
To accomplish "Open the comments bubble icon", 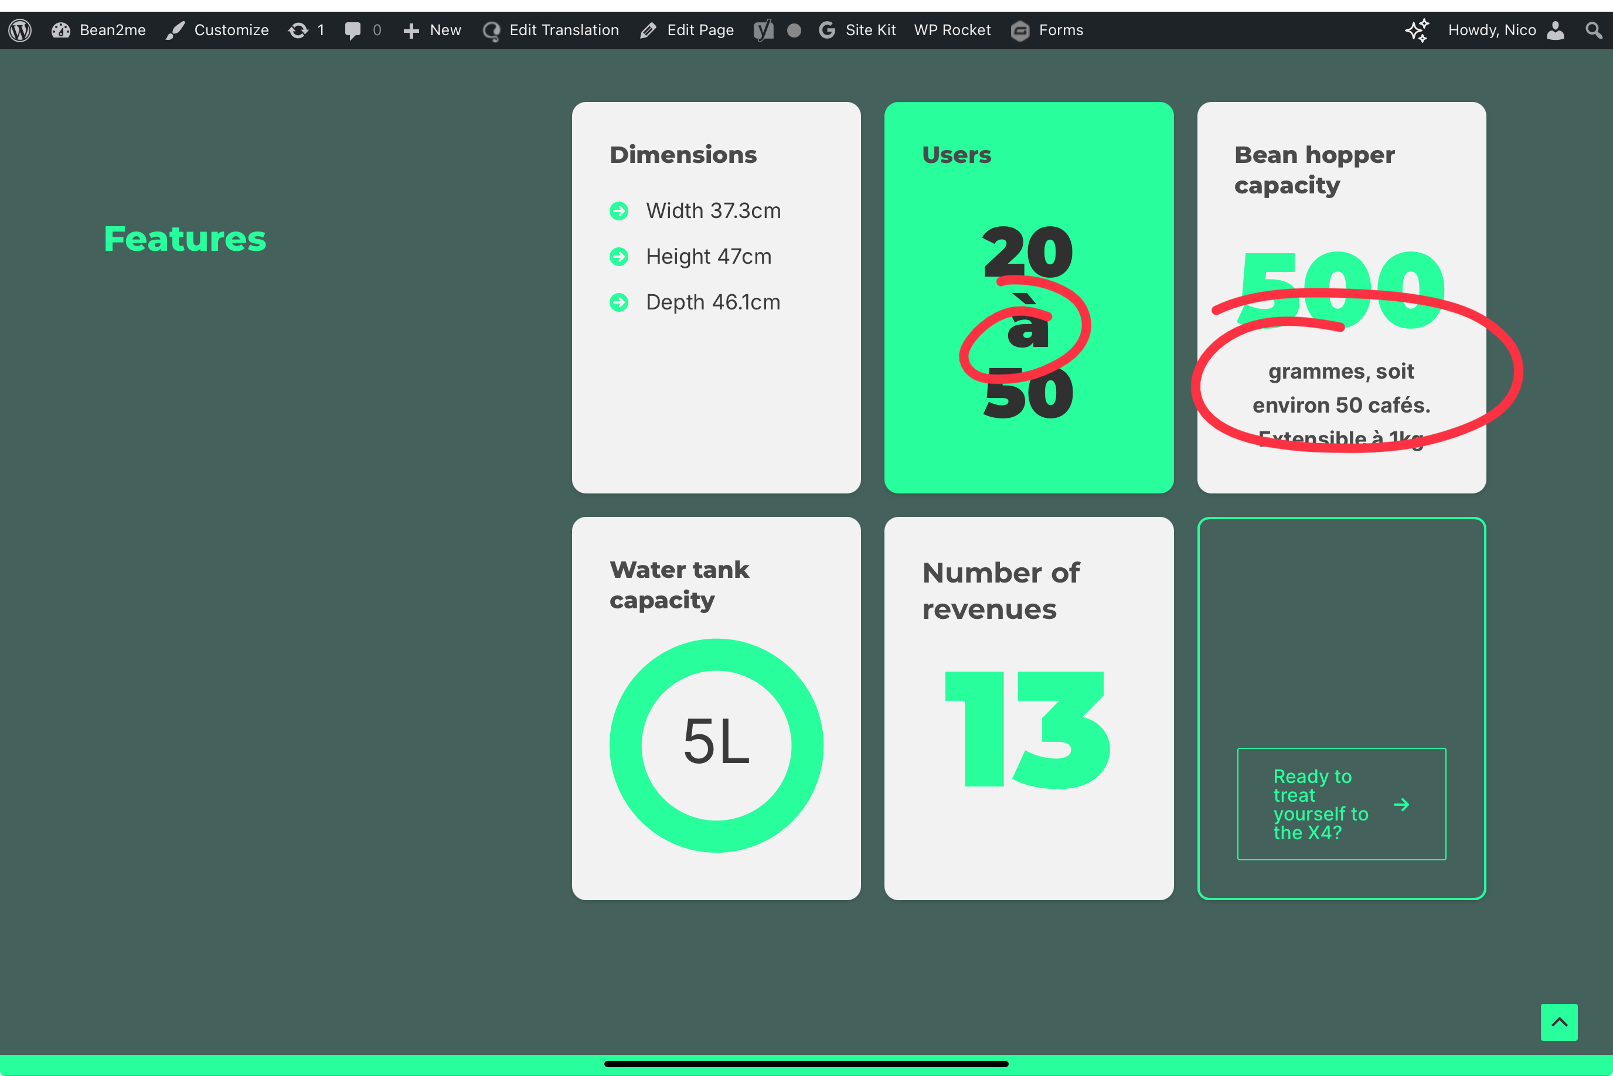I will (353, 30).
